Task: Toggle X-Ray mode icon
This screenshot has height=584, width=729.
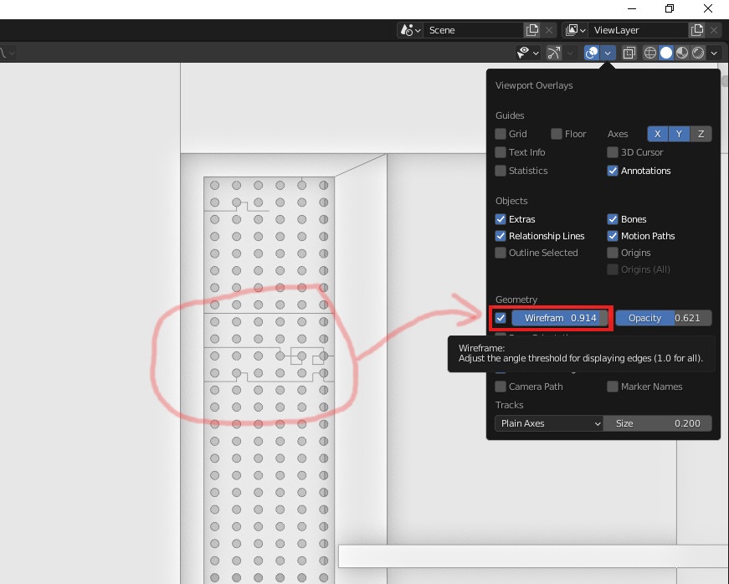Action: 629,53
